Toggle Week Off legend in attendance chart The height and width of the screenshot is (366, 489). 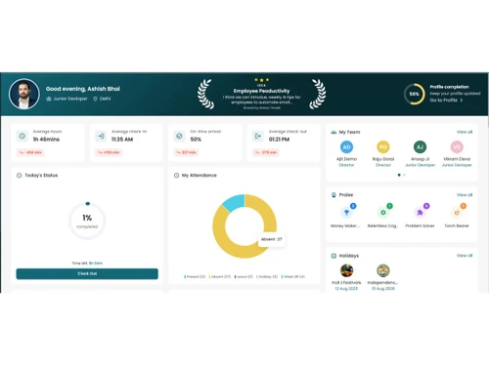[292, 277]
